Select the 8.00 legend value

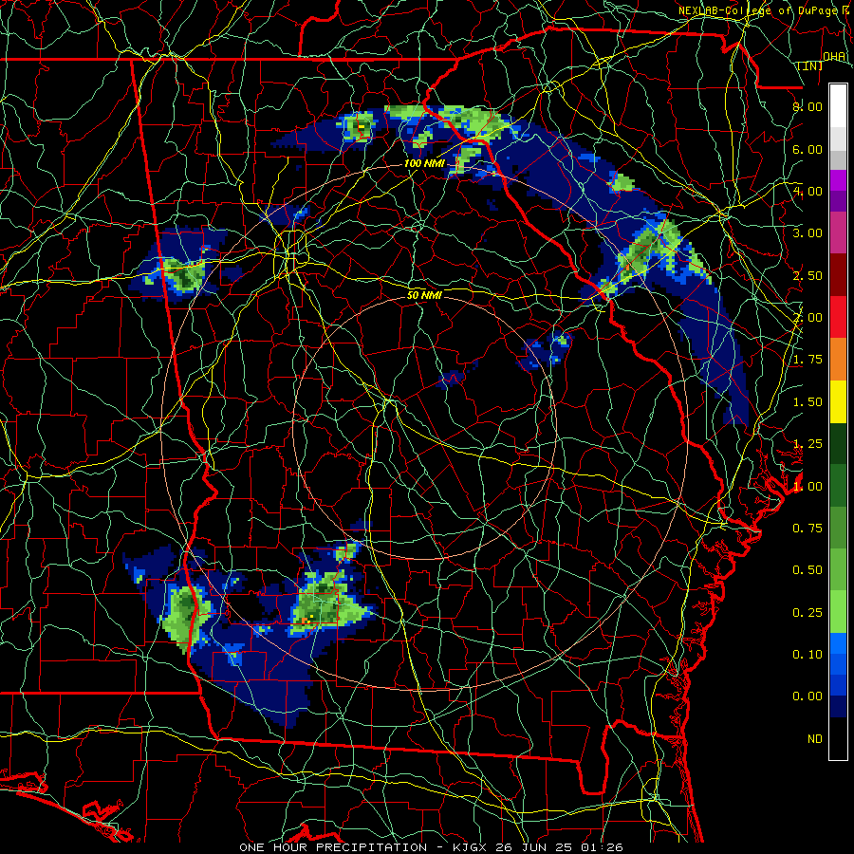(x=808, y=106)
